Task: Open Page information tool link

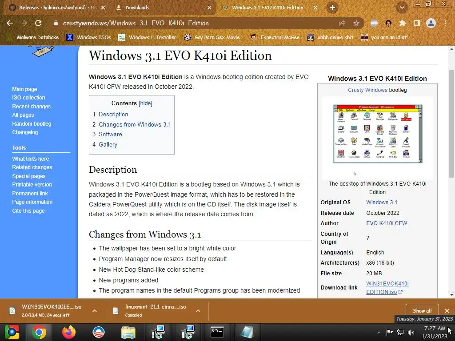Action: (x=32, y=202)
